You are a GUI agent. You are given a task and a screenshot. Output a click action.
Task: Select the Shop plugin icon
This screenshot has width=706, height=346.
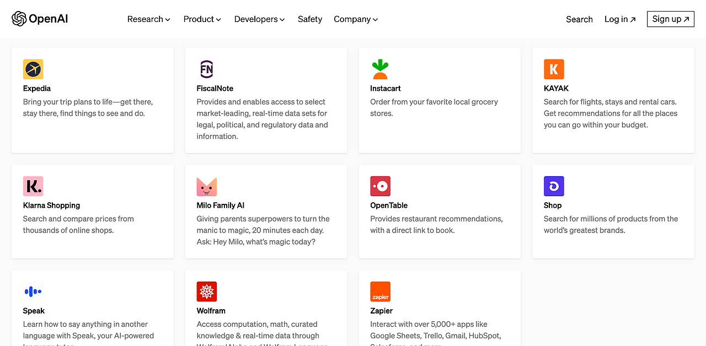(554, 186)
